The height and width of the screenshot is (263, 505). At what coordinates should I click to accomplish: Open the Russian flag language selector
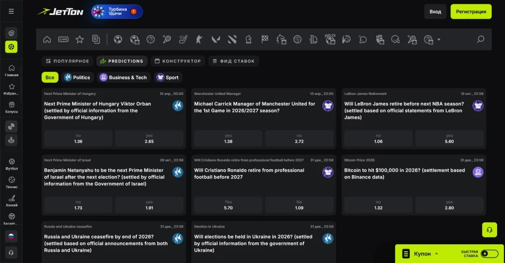pyautogui.click(x=11, y=236)
